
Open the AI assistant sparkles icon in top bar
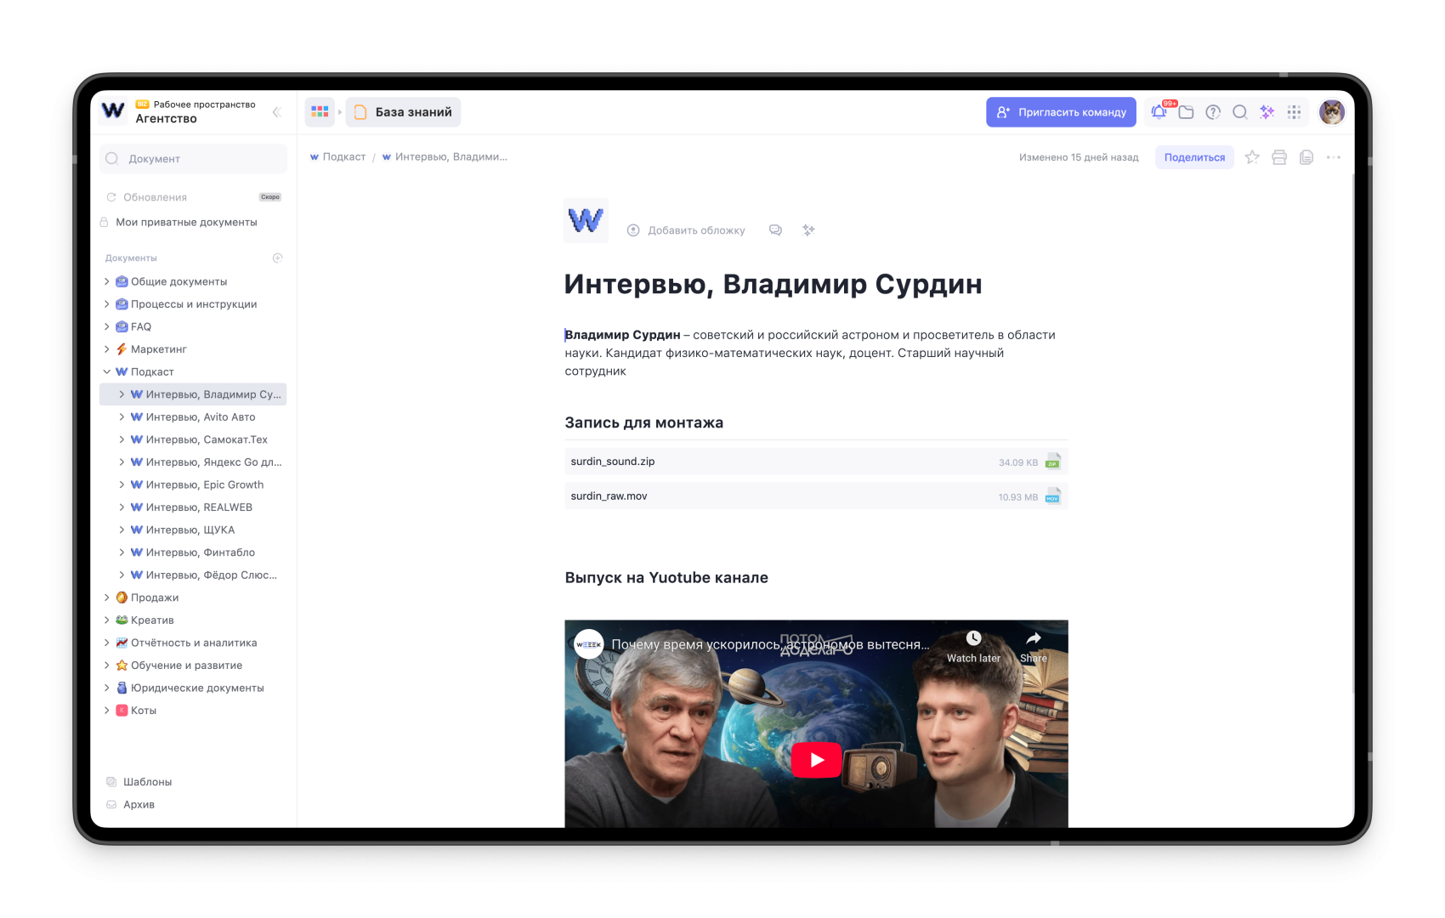(x=1266, y=111)
